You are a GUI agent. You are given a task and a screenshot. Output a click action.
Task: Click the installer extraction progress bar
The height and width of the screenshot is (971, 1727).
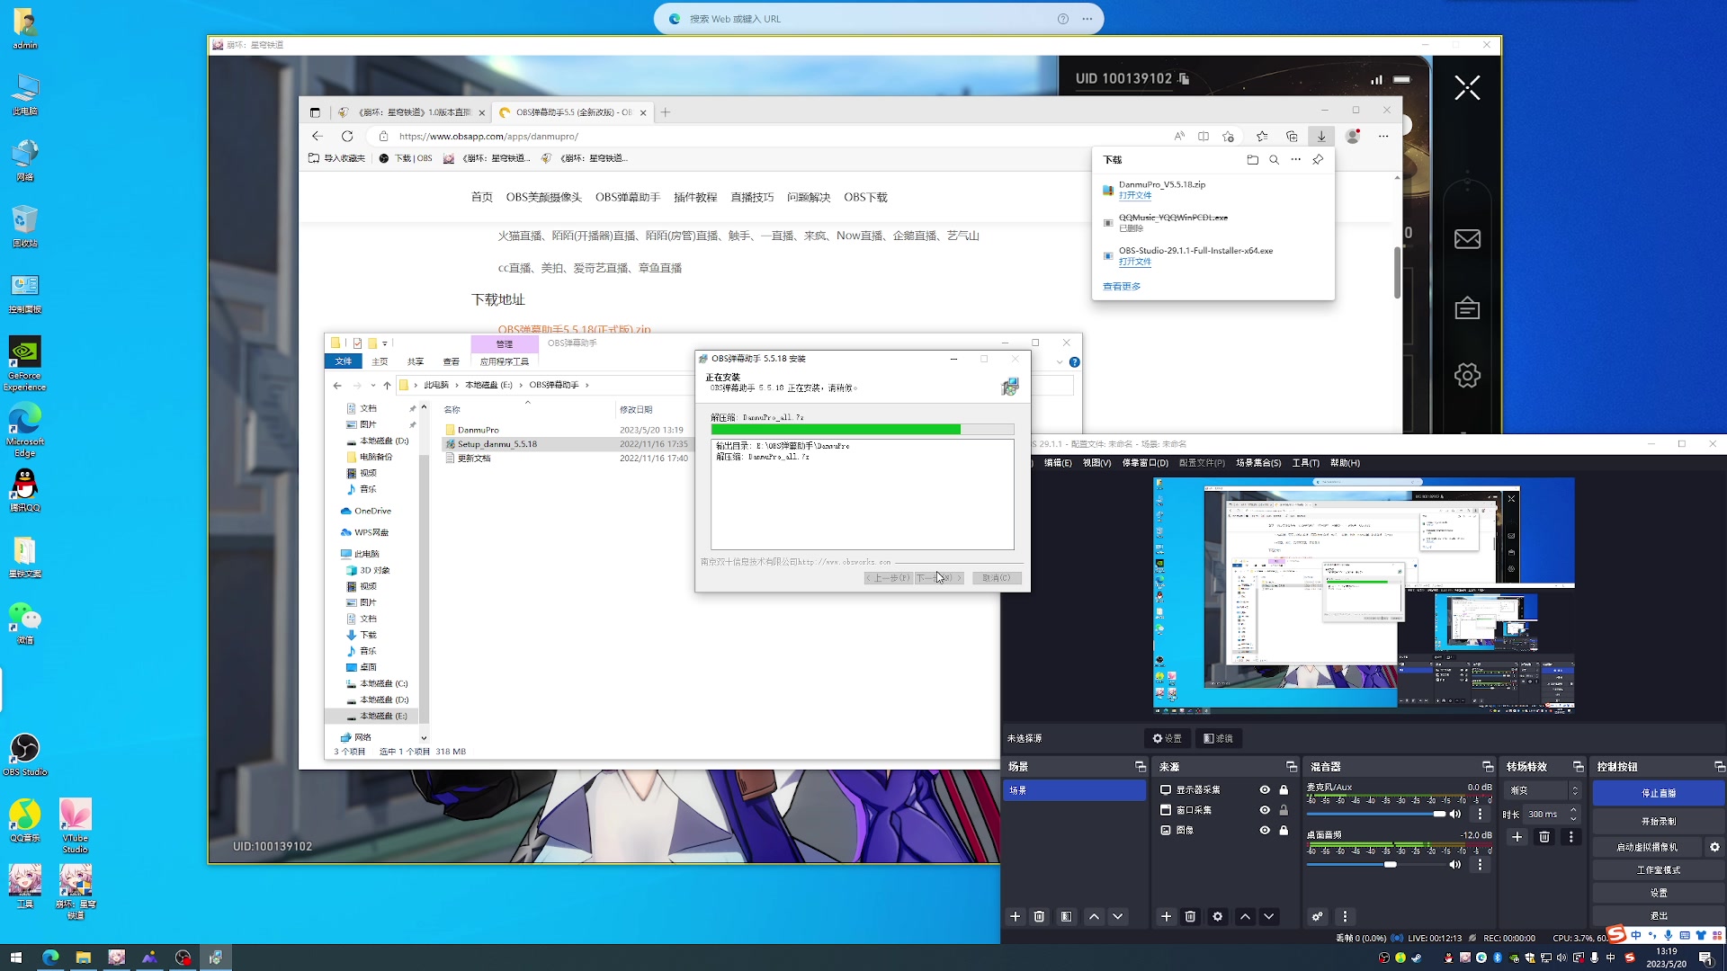tap(862, 430)
